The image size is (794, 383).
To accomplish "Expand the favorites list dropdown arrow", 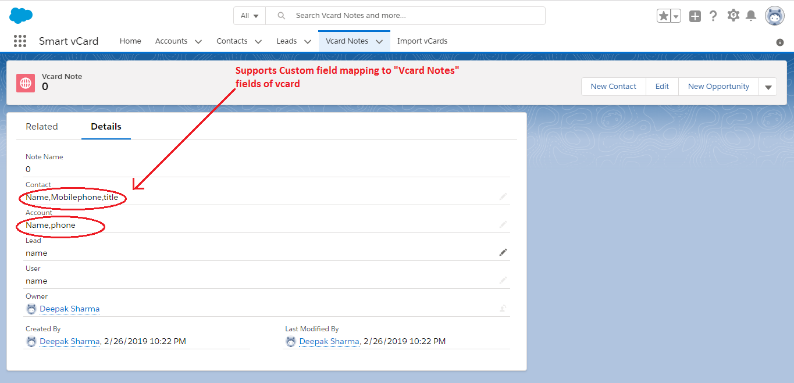I will (676, 16).
